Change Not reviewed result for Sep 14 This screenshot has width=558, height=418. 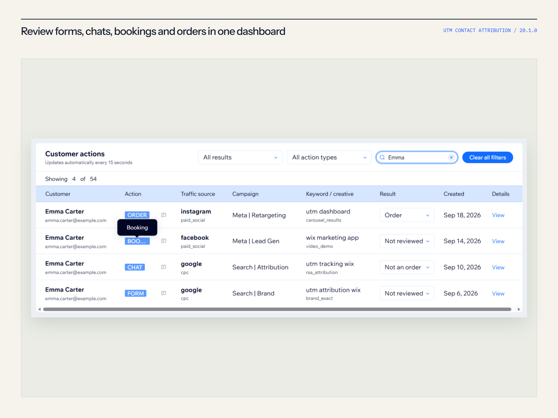tap(407, 241)
